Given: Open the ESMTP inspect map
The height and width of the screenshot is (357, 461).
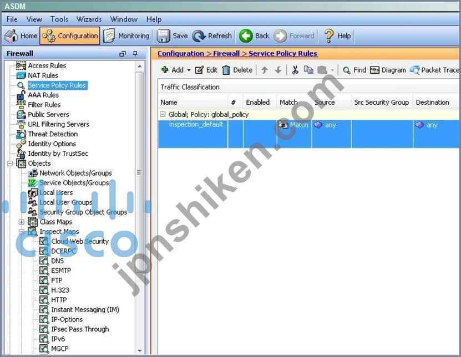Looking at the screenshot, I should click(x=61, y=271).
